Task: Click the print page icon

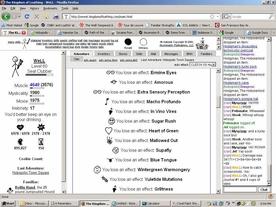Action: tap(56, 16)
